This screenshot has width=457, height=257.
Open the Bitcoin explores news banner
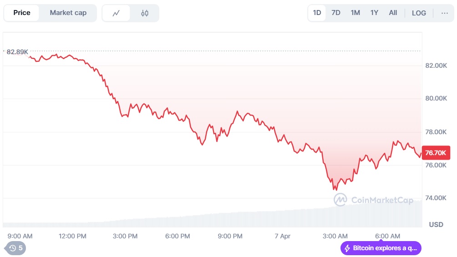click(385, 248)
